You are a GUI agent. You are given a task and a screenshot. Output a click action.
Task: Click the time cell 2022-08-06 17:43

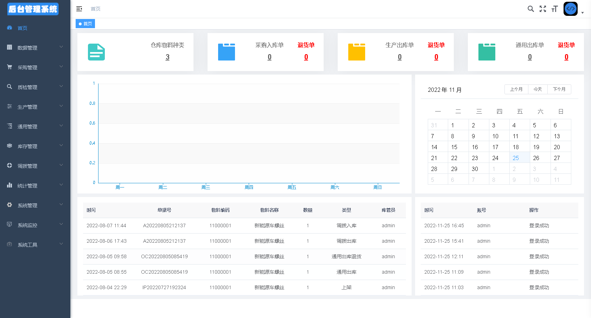107,241
